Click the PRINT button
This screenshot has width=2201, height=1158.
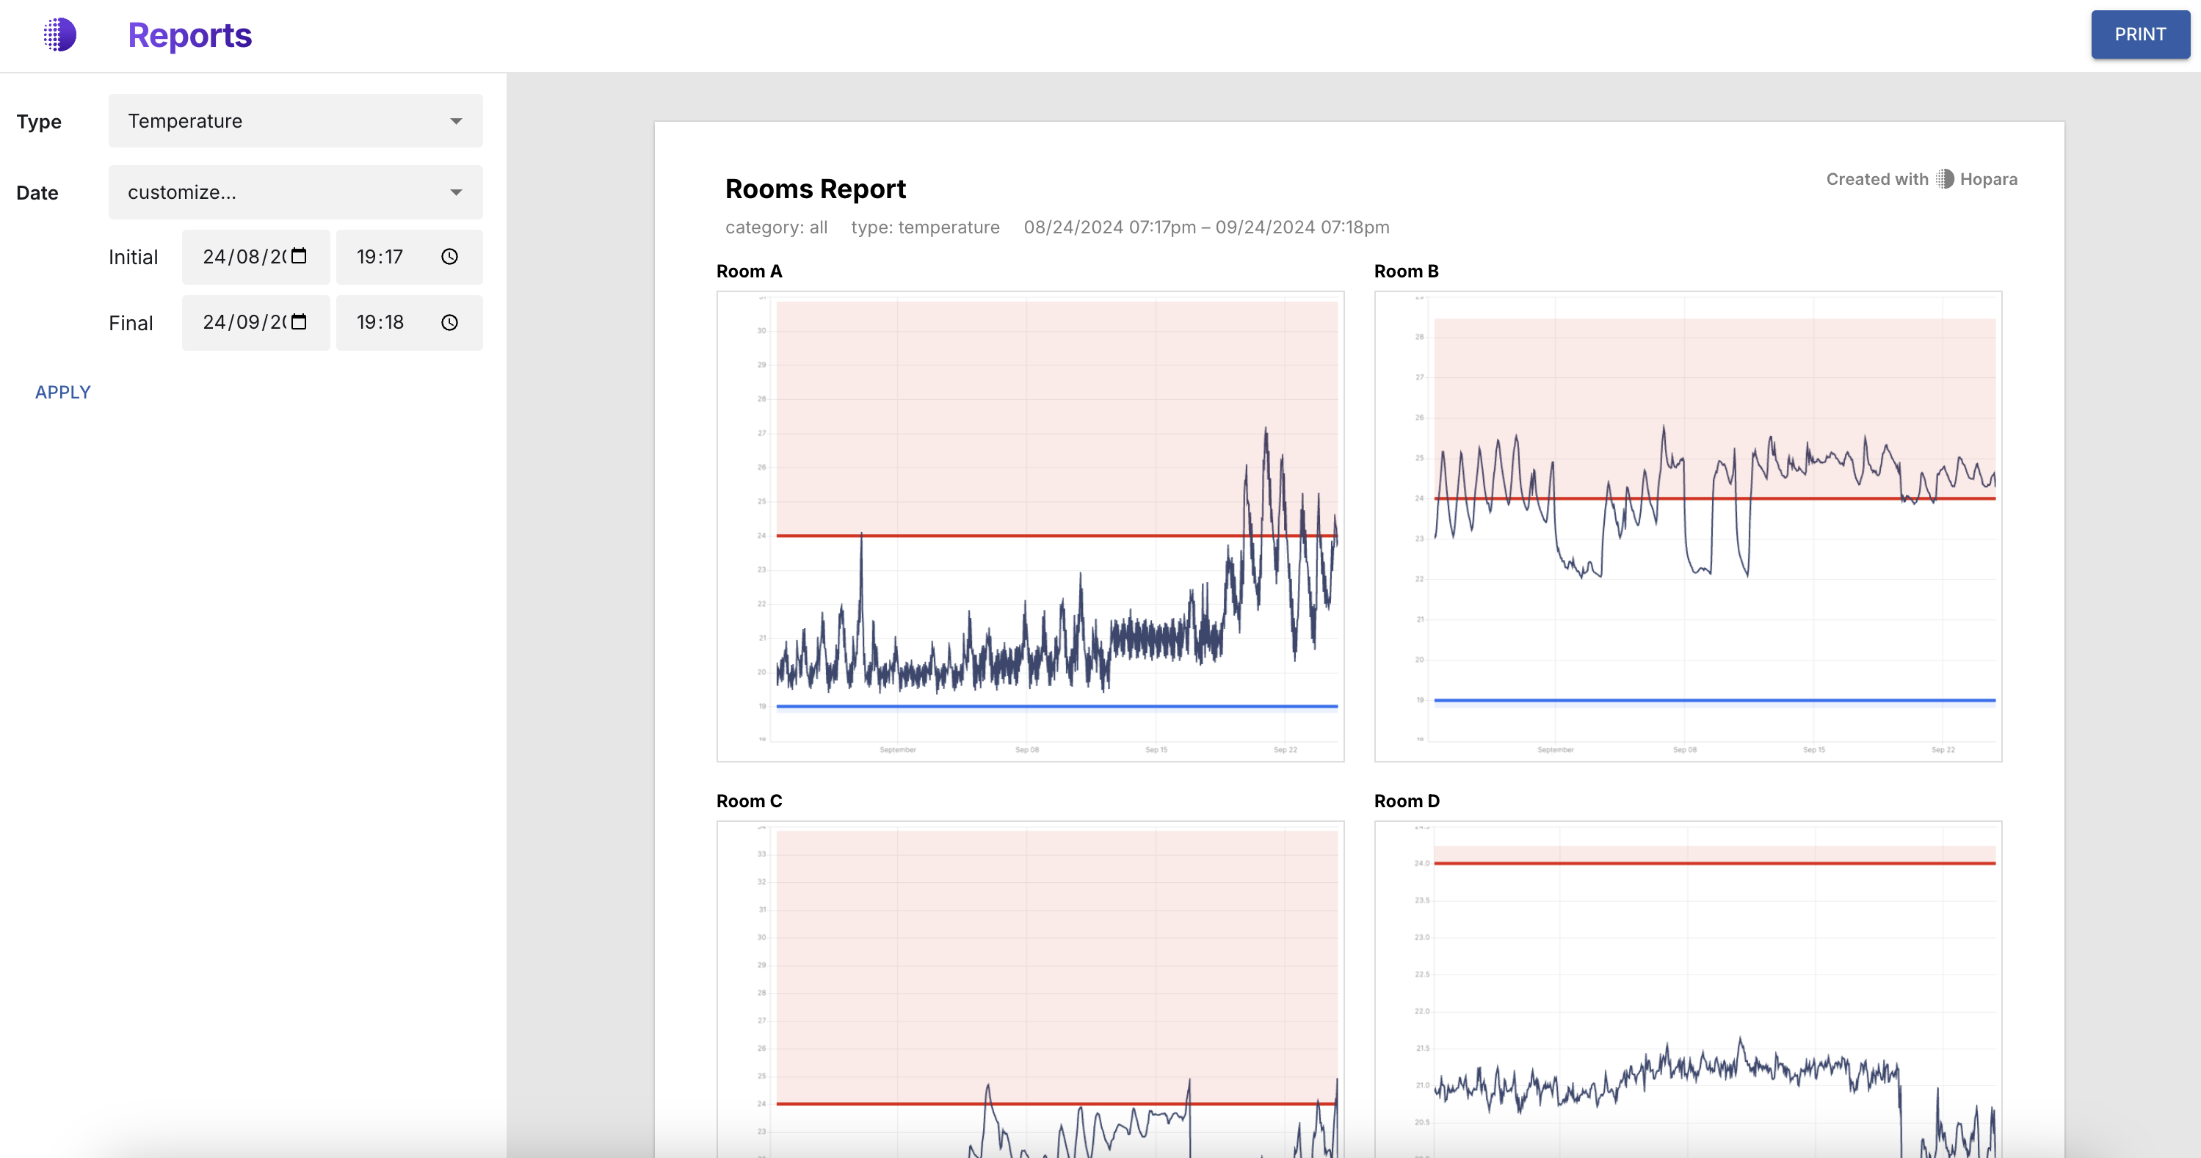tap(2140, 34)
